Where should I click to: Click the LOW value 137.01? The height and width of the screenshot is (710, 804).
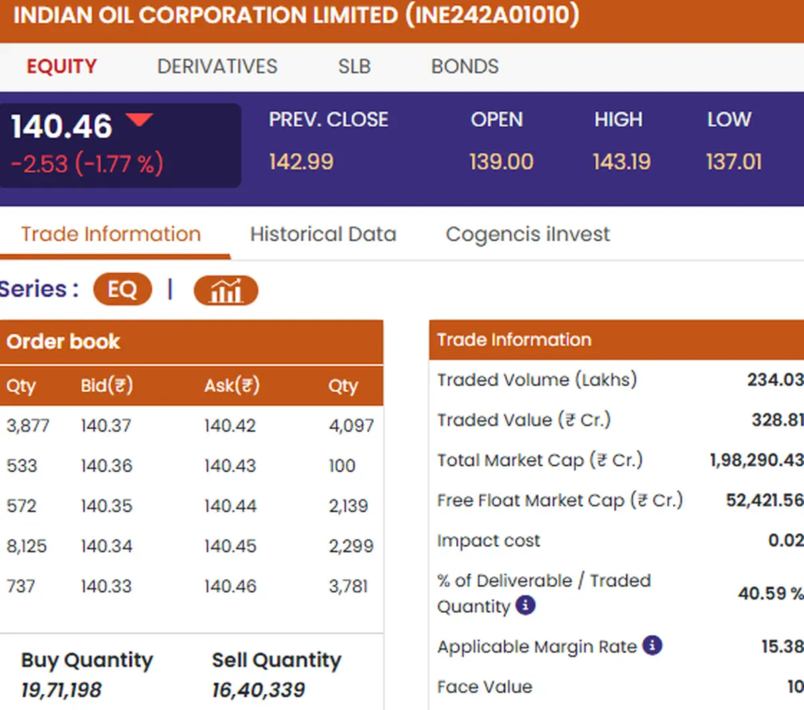click(x=734, y=161)
